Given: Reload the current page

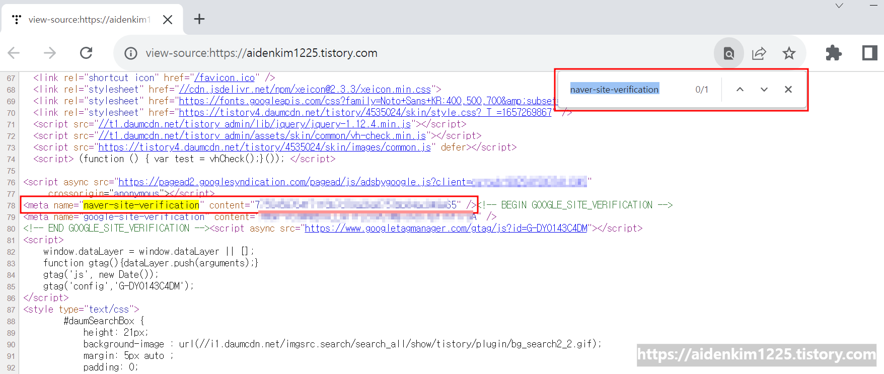Looking at the screenshot, I should 86,53.
